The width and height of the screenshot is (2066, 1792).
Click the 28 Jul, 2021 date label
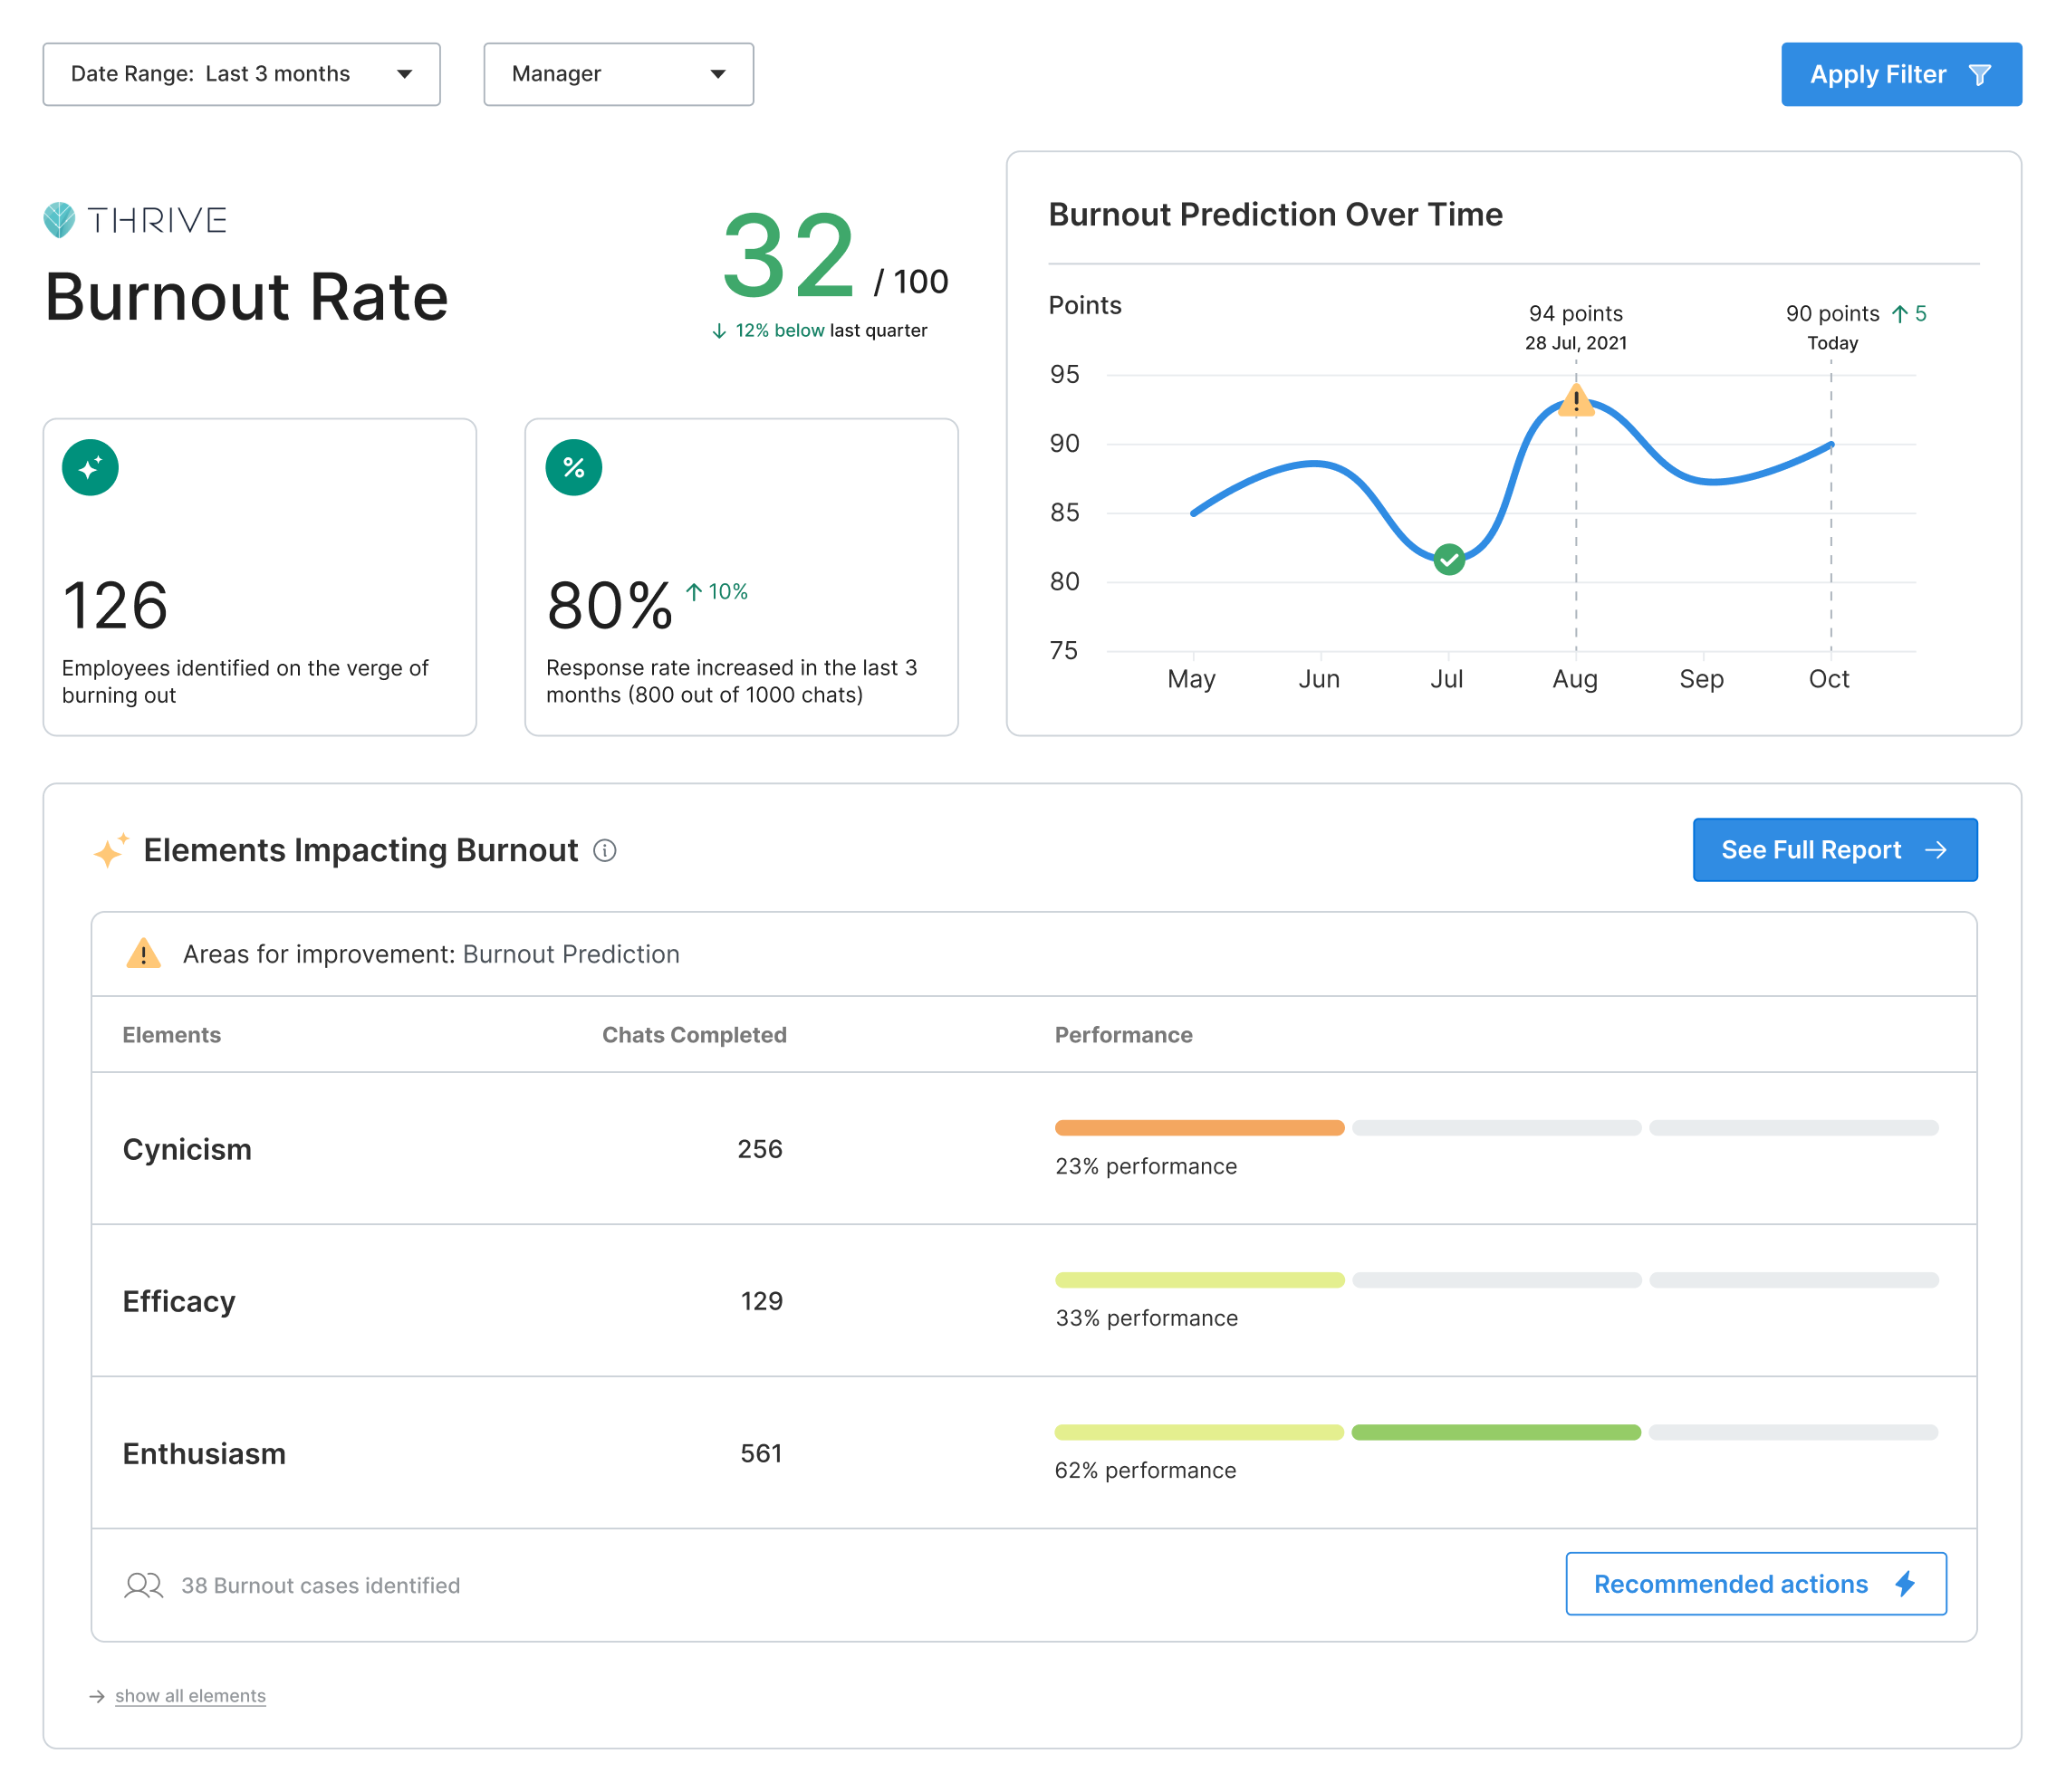1575,343
